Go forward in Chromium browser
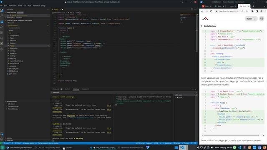 207,11
